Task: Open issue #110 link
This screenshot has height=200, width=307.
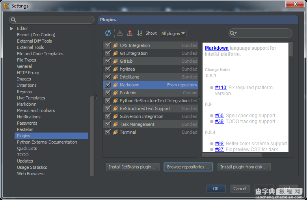Action: coord(220,87)
